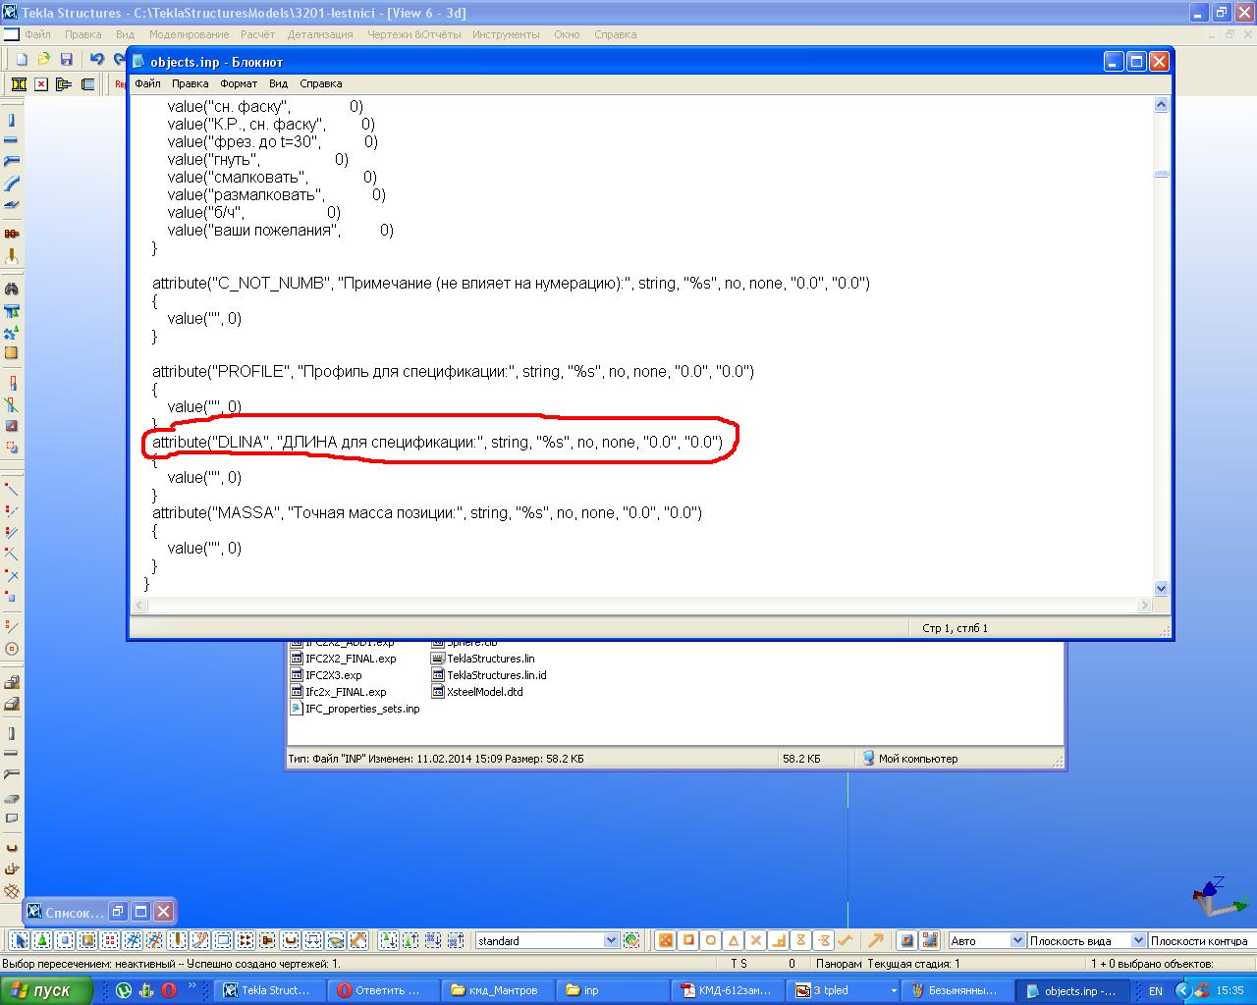1257x1005 pixels.
Task: Open the Авто snap depth dropdown
Action: [1017, 940]
